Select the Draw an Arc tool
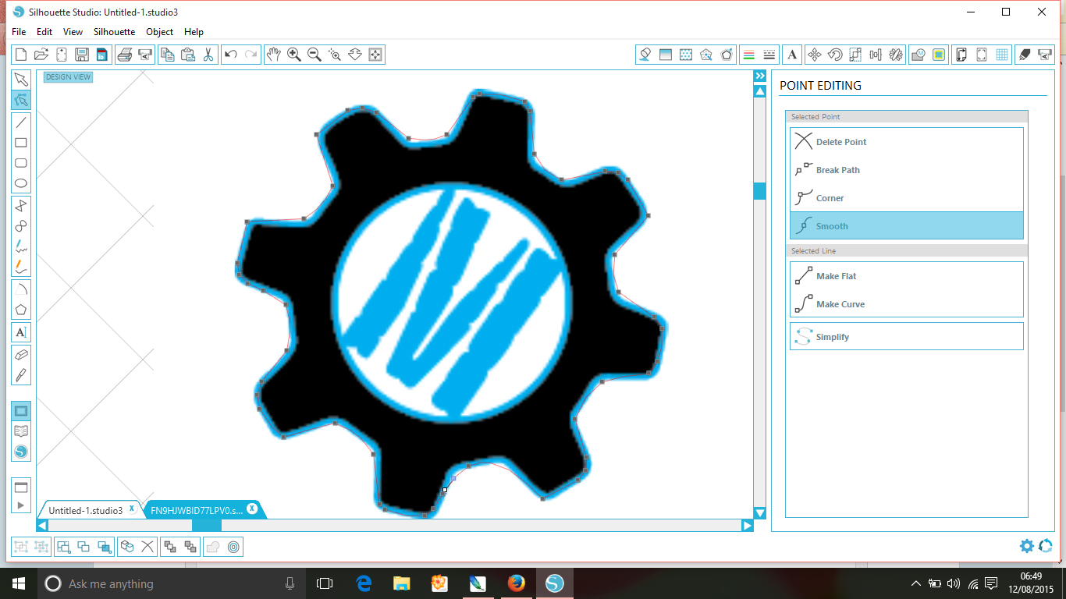1066x599 pixels. coord(21,289)
